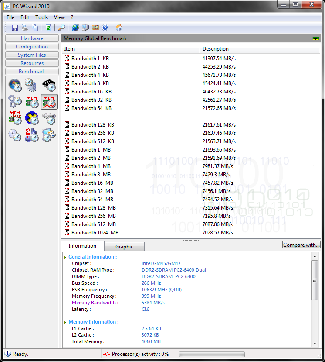Run the computer tower global benchmark icon
The image size is (325, 362).
(x=31, y=85)
